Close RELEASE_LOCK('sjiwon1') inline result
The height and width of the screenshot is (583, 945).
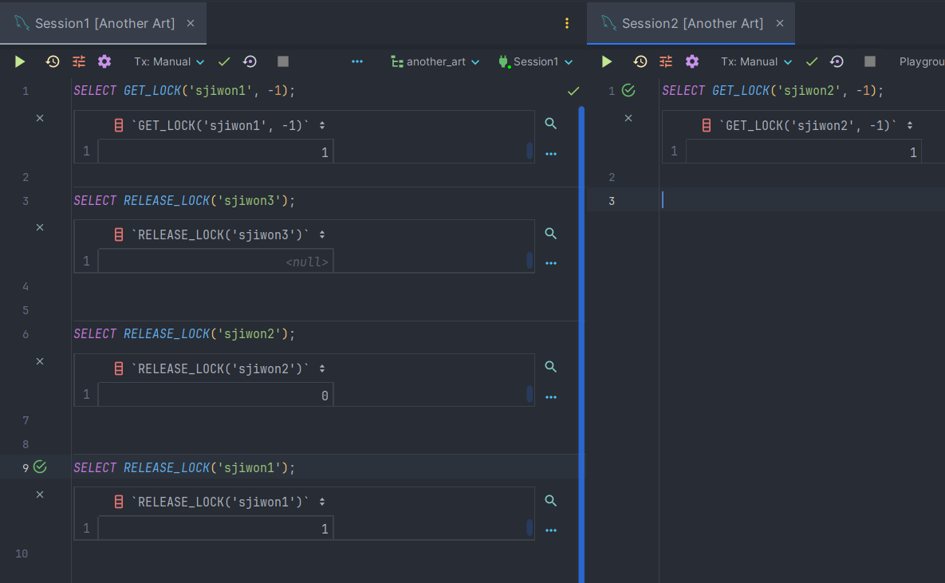[x=40, y=494]
